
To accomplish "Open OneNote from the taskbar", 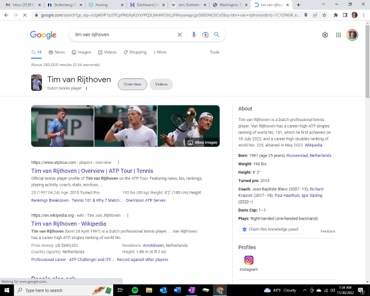I will (191, 290).
